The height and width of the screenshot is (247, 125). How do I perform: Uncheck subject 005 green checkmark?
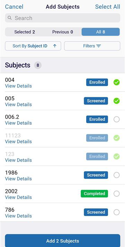(x=117, y=101)
